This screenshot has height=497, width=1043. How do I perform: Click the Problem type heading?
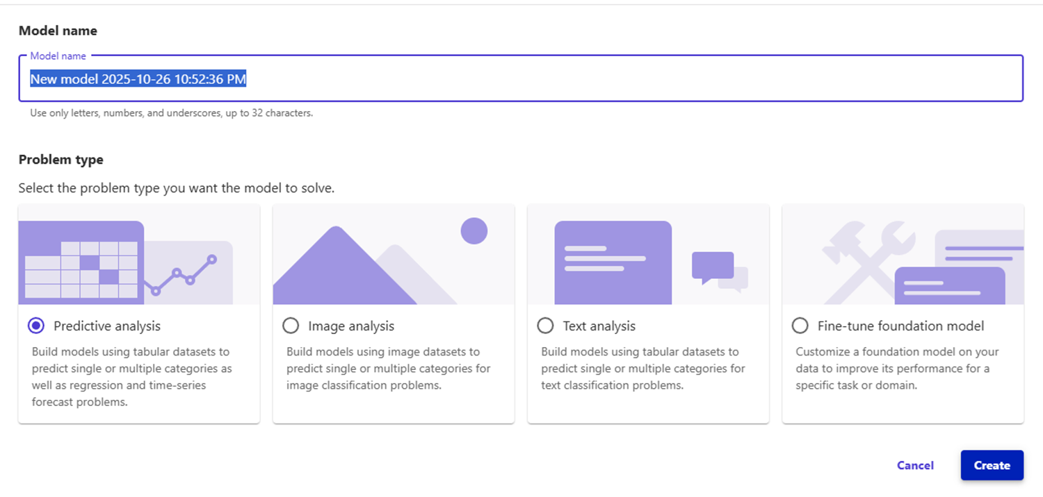(61, 160)
